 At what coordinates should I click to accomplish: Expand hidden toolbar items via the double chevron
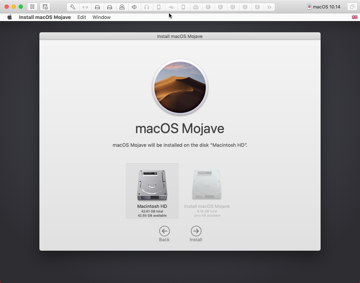pos(269,6)
